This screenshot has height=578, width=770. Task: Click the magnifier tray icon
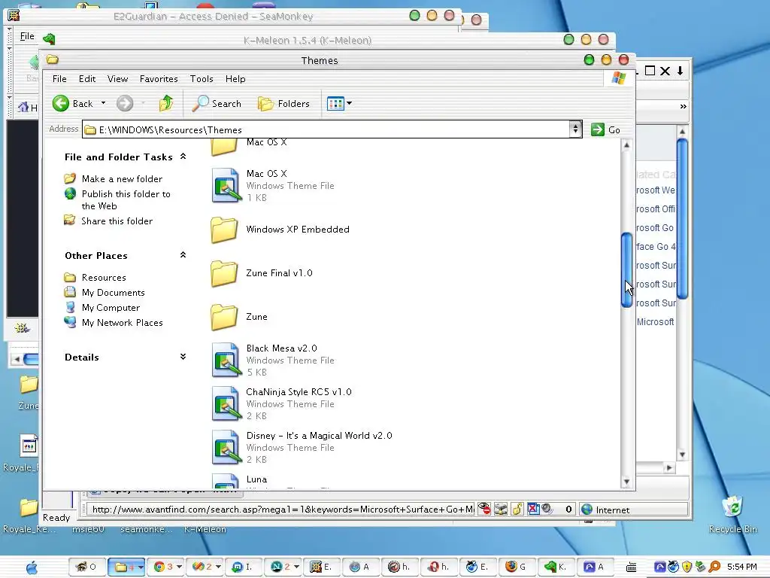click(x=714, y=567)
